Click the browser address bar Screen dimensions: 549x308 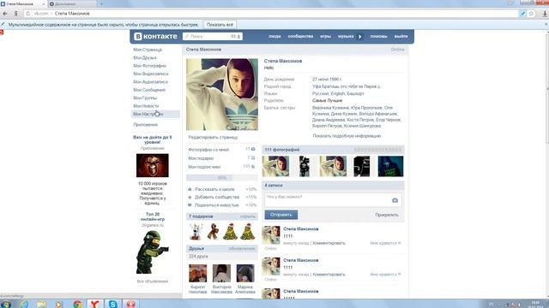(273, 14)
